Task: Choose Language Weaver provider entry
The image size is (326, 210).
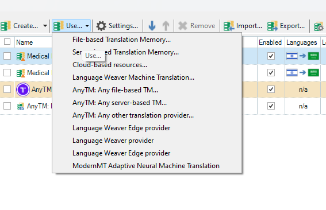Action: tap(147, 141)
